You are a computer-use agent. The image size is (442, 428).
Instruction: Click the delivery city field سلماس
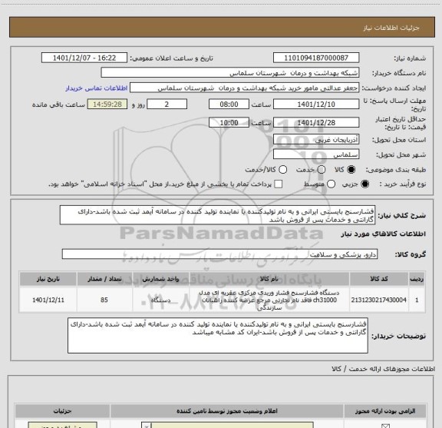pyautogui.click(x=316, y=154)
